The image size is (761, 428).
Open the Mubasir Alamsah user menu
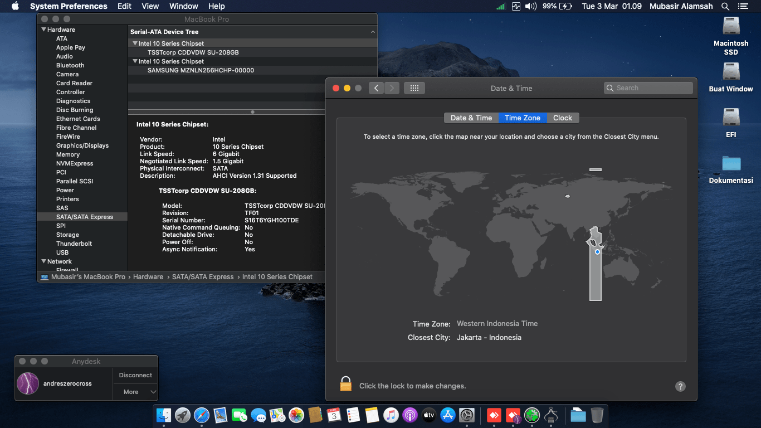coord(681,6)
